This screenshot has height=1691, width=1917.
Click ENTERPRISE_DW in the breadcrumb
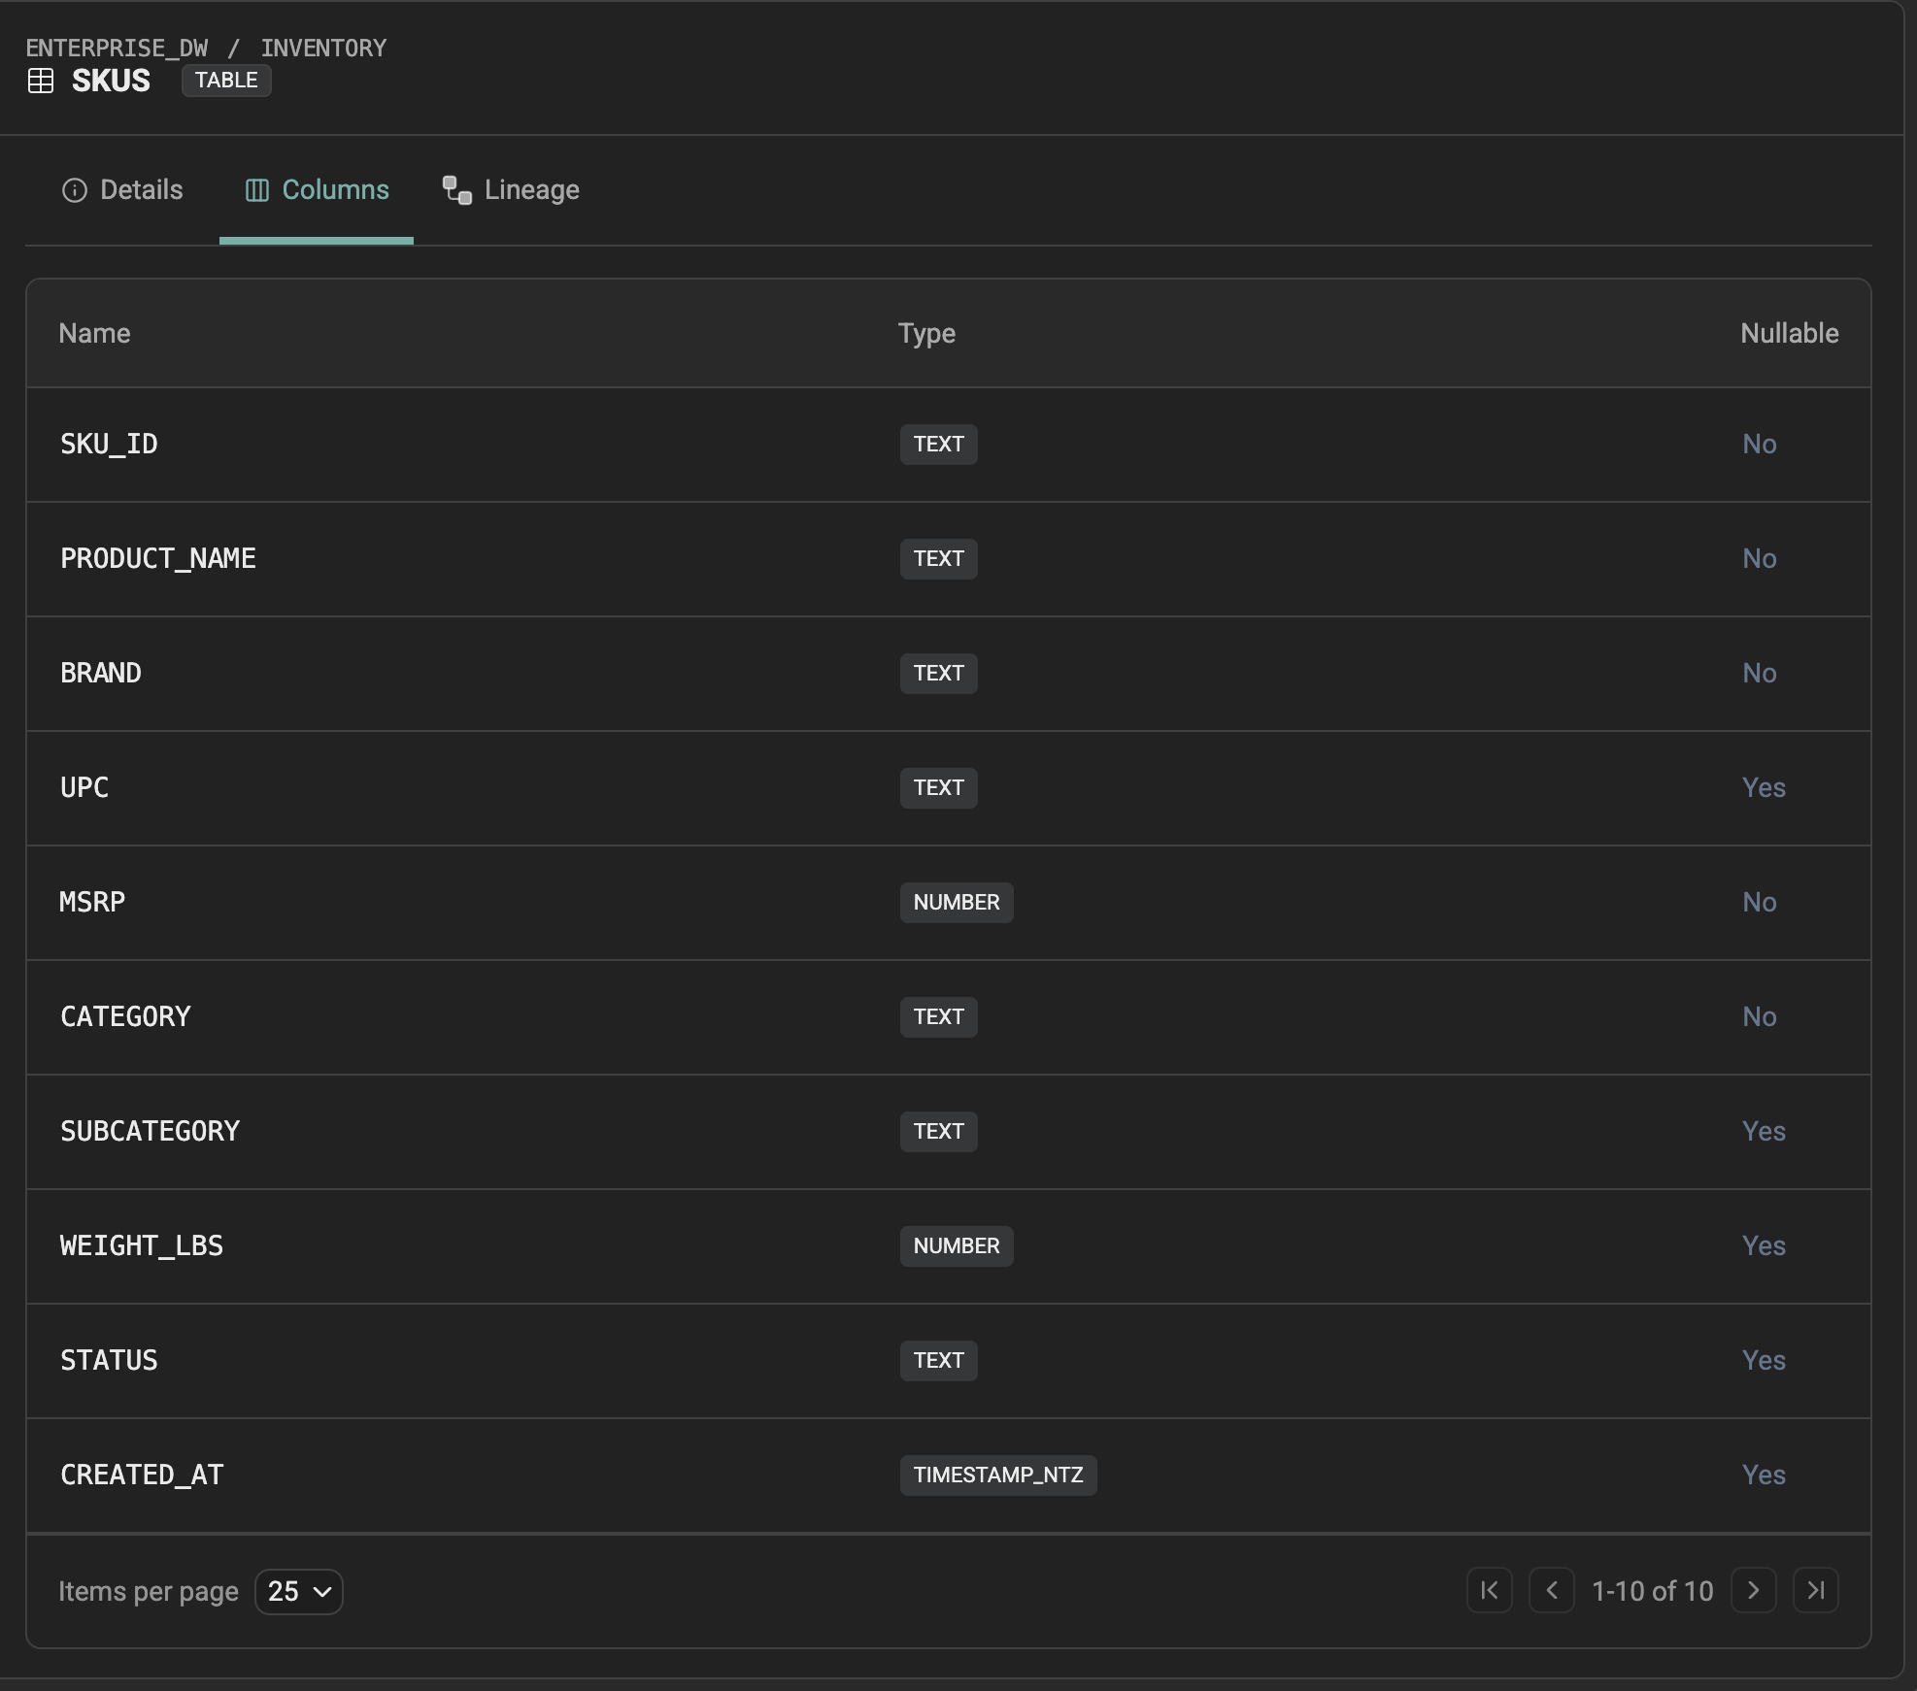117,48
